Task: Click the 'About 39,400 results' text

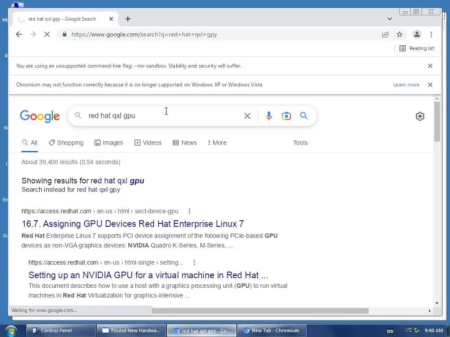Action: 71,162
